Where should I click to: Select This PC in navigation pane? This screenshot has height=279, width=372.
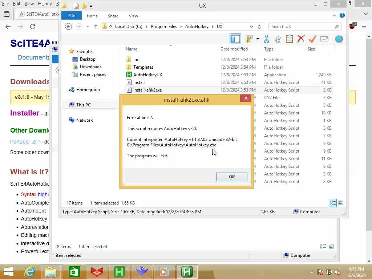click(x=83, y=105)
